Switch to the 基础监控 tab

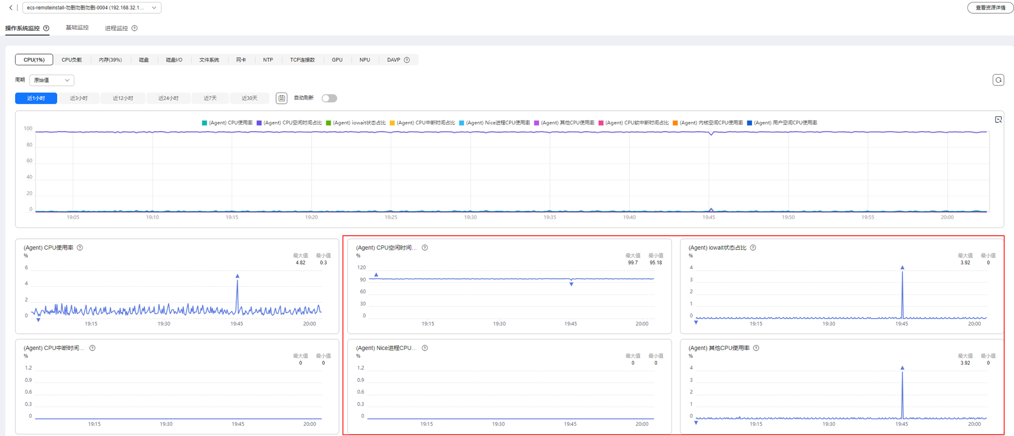(x=77, y=28)
